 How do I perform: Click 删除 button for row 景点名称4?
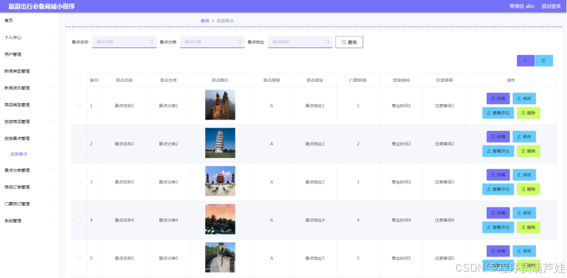pos(528,227)
